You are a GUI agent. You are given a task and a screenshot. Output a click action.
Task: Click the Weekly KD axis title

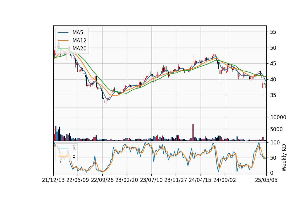pos(284,158)
